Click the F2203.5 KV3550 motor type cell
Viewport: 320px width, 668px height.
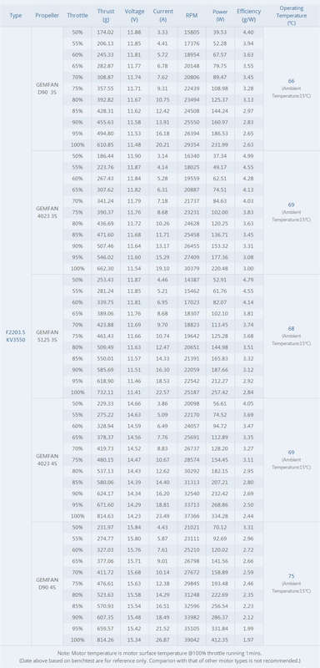click(16, 336)
